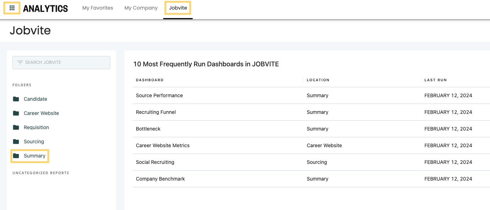Click the Summary folder icon

point(16,156)
